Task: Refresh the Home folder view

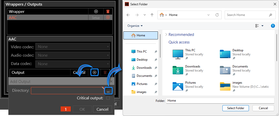Action: [x=217, y=15]
